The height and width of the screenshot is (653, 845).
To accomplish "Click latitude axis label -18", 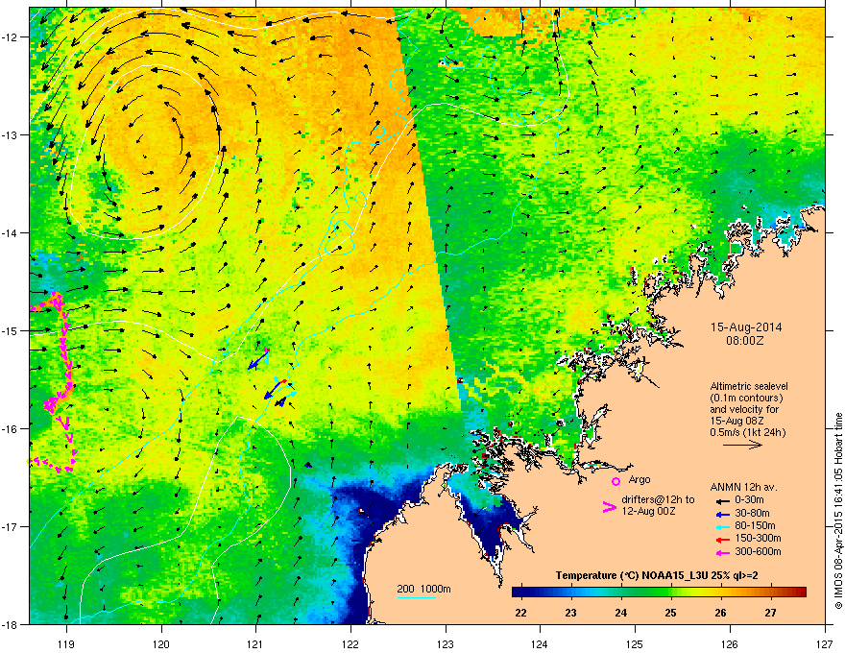I will (10, 624).
